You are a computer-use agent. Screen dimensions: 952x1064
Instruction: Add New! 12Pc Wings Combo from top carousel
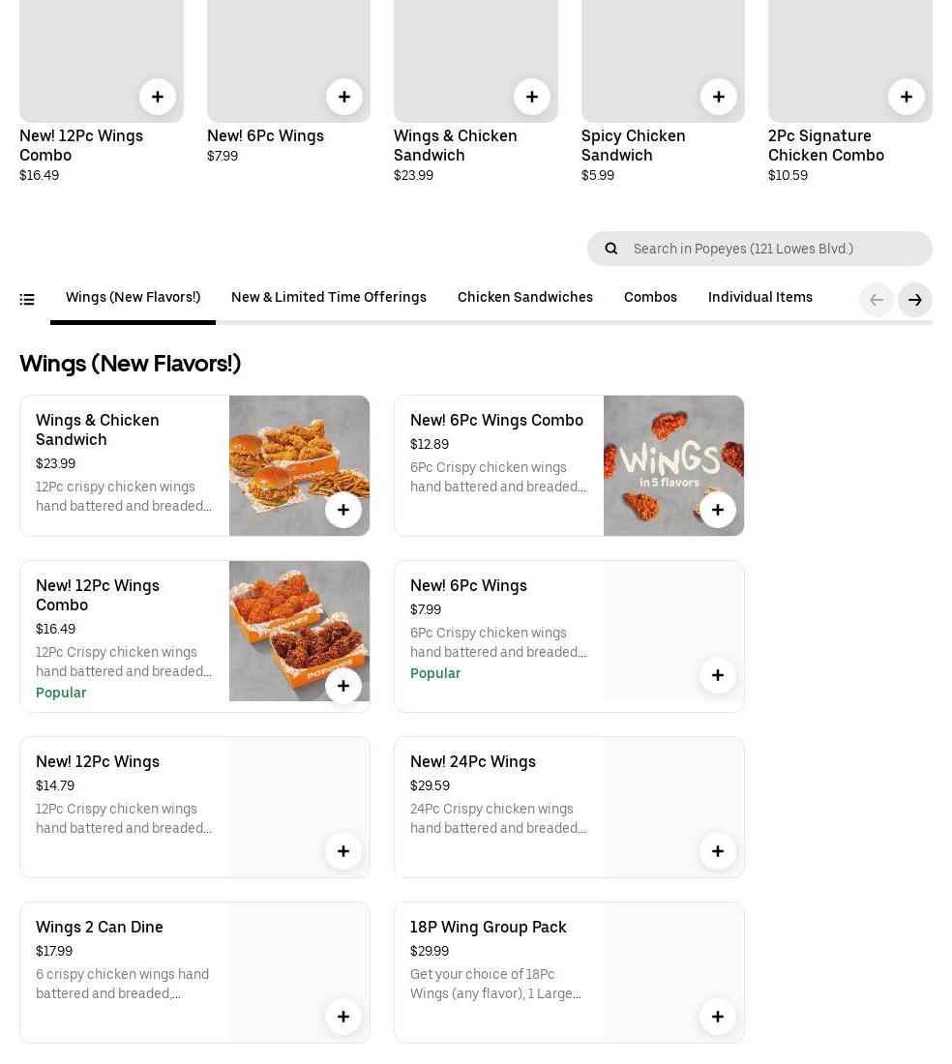[x=158, y=97]
